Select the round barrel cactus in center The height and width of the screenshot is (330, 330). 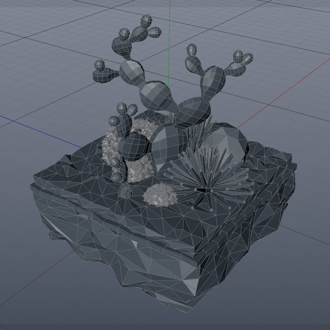click(x=169, y=145)
